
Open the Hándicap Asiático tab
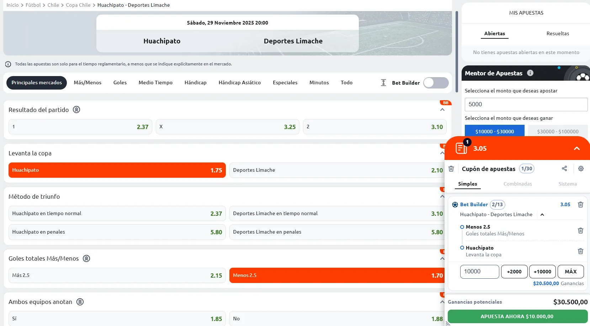point(239,83)
